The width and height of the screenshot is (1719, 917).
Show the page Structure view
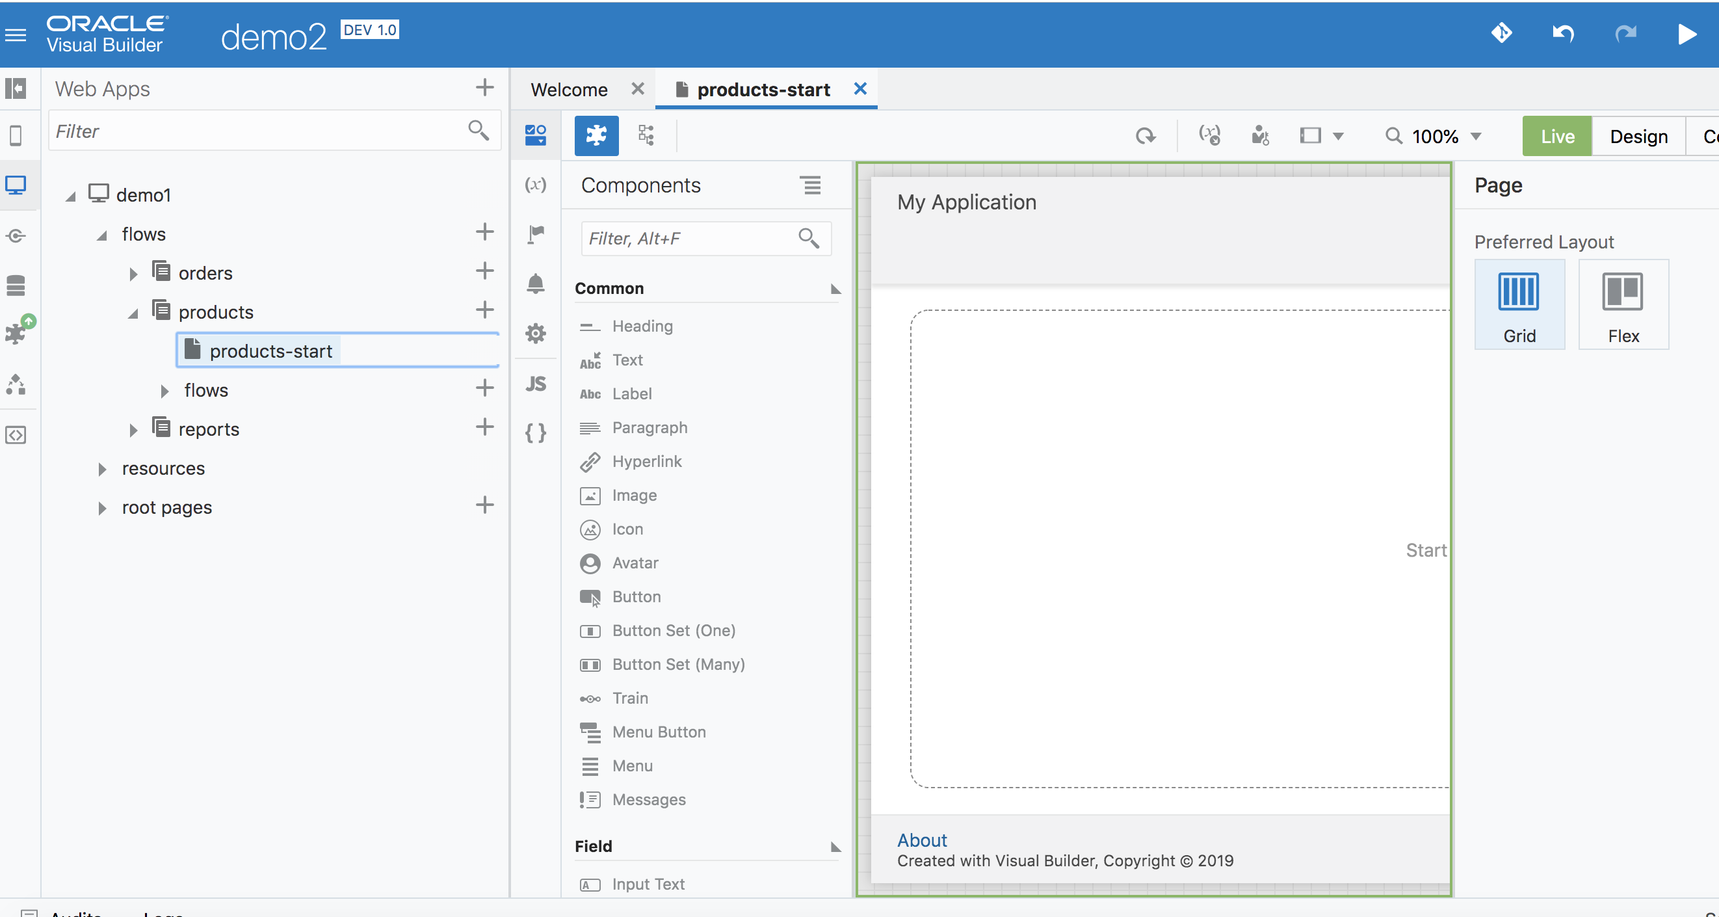pos(646,135)
